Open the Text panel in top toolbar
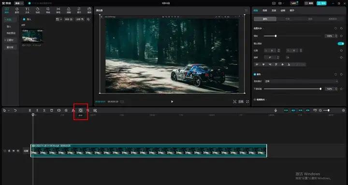 [27, 10]
